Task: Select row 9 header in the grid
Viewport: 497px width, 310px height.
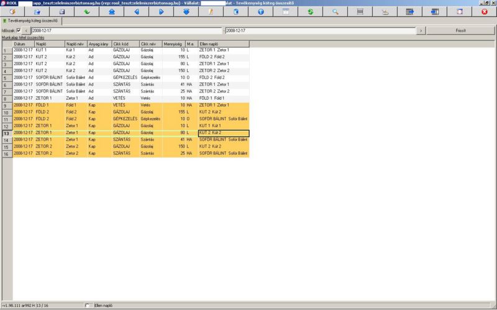Action: click(x=6, y=105)
